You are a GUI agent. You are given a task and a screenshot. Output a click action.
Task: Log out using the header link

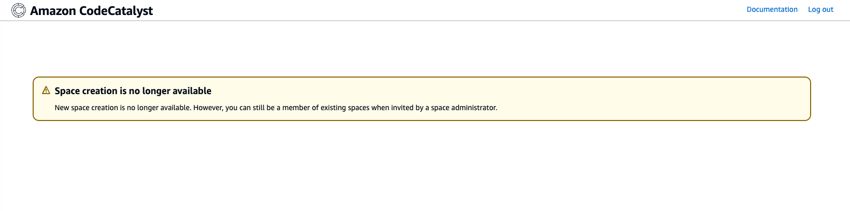click(820, 9)
